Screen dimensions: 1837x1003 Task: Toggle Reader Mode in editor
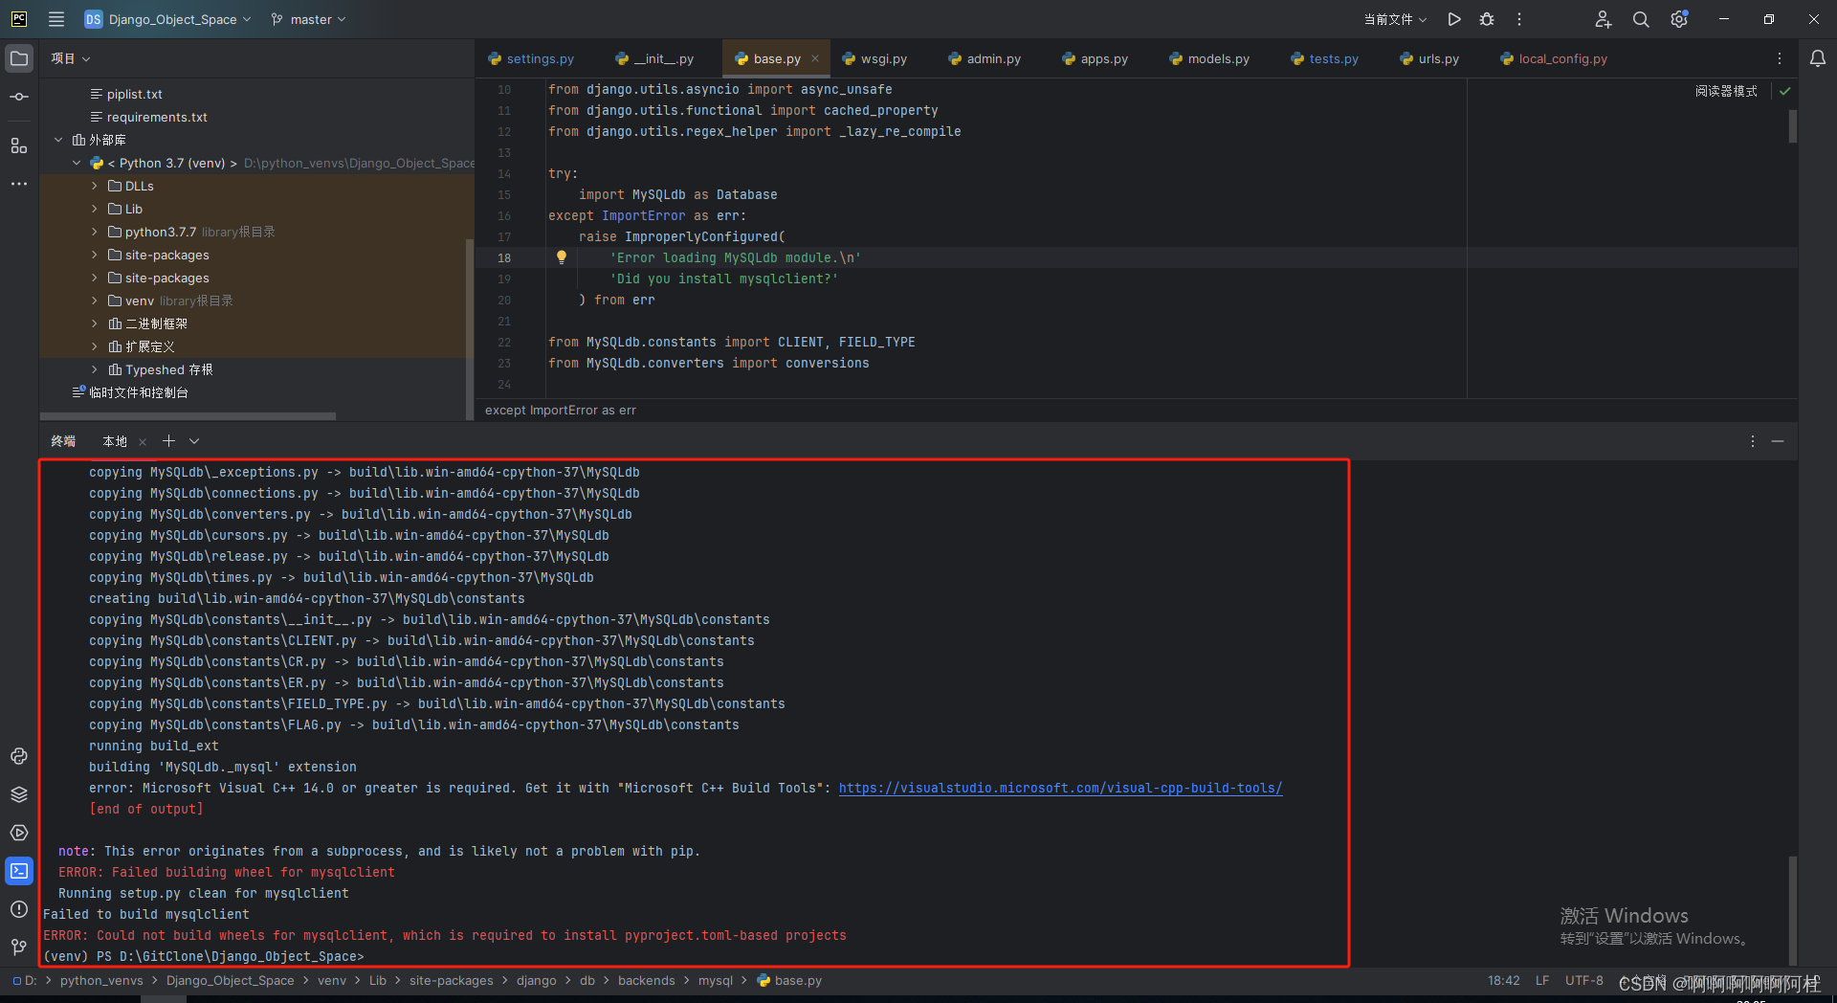tap(1726, 91)
